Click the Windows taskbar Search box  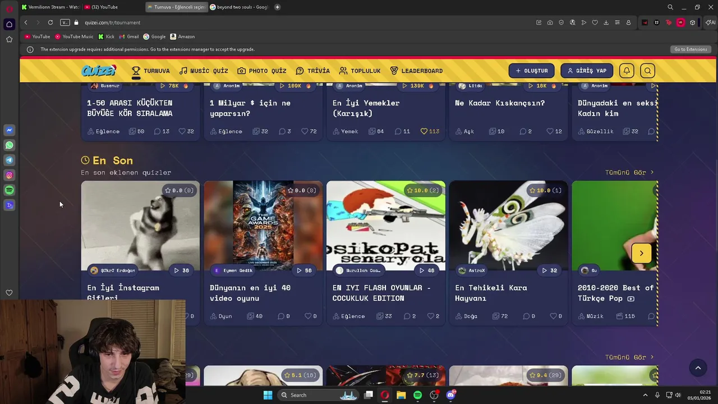(317, 395)
